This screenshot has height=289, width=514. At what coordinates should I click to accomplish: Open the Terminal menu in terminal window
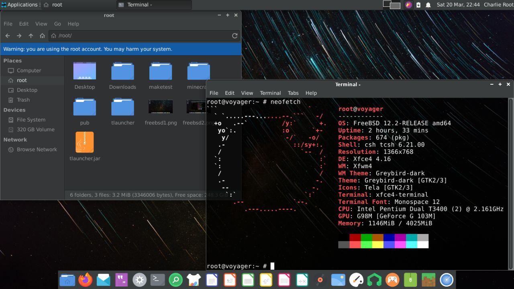click(x=270, y=93)
